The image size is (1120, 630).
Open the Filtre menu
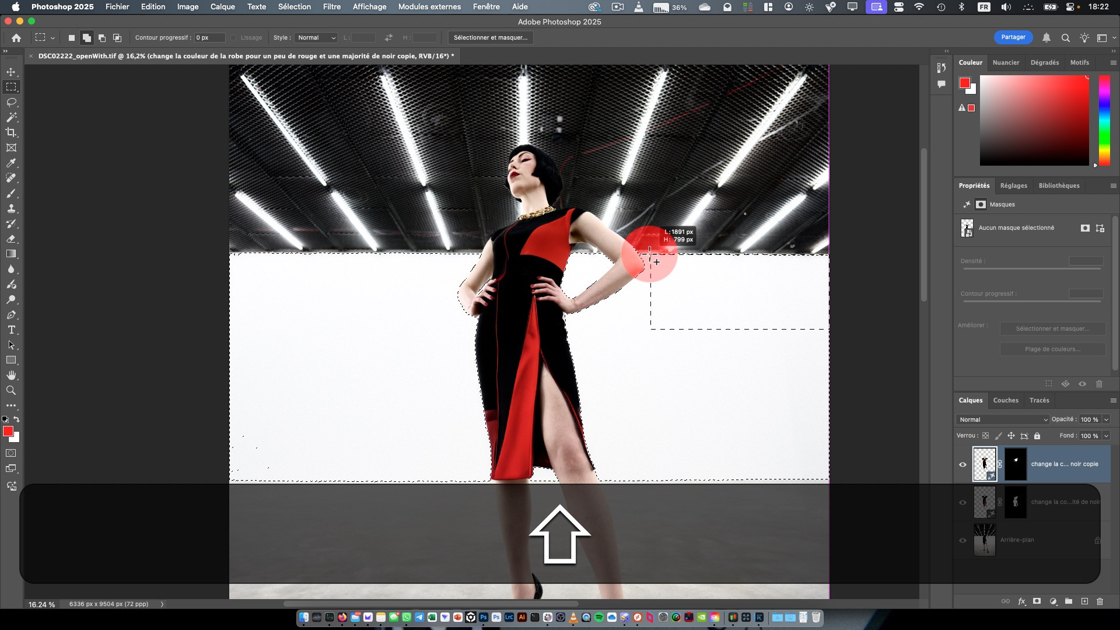[x=331, y=7]
